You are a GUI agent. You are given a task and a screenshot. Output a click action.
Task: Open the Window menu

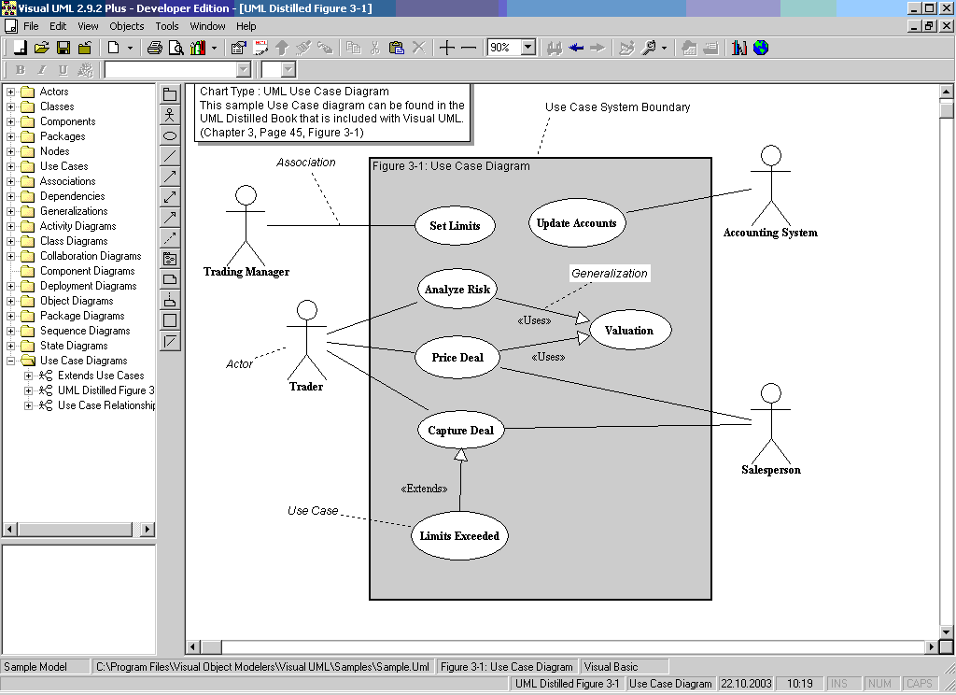[207, 26]
